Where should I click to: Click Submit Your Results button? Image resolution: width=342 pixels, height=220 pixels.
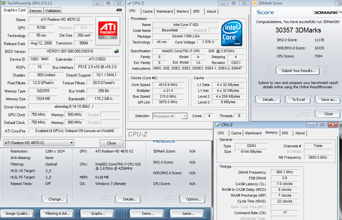point(298,70)
